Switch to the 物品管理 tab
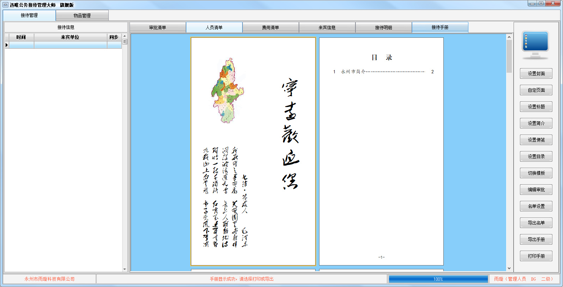 point(82,16)
